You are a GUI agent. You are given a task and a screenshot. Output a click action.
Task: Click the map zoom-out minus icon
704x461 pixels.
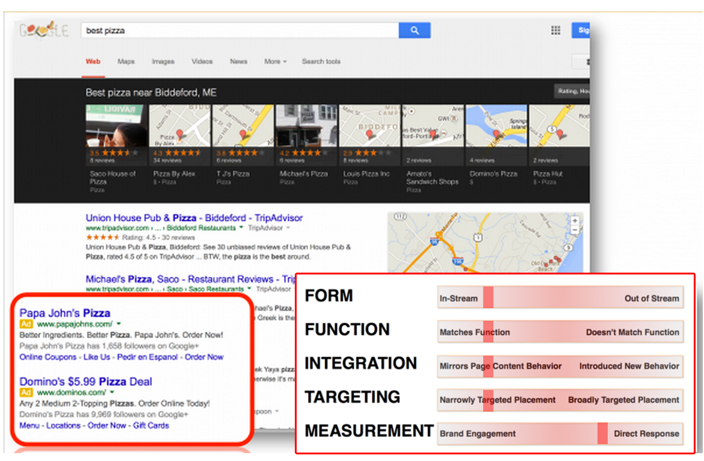point(575,230)
